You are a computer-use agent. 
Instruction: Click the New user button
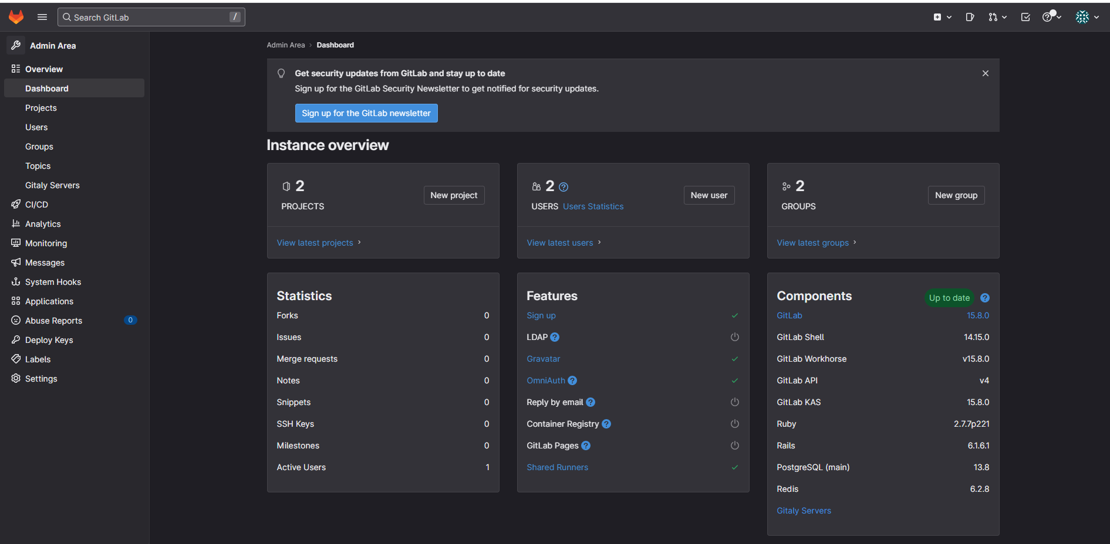(709, 195)
